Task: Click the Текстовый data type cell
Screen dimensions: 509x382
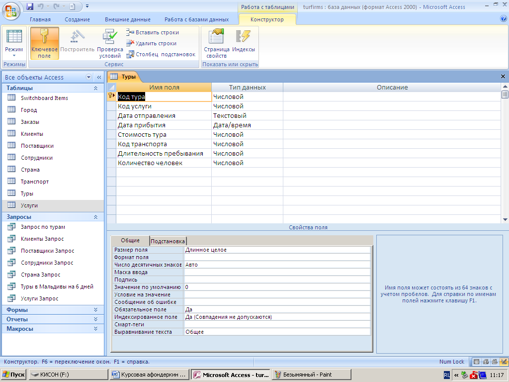Action: tap(247, 115)
